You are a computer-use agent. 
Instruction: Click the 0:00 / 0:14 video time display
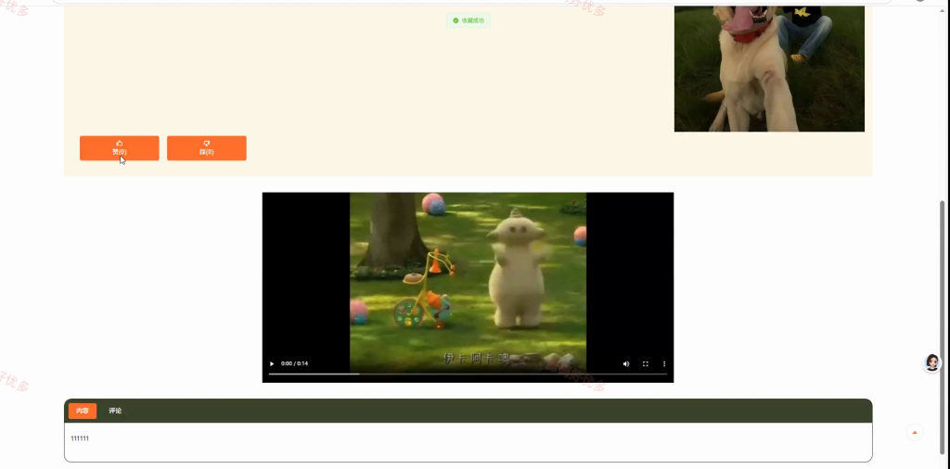pyautogui.click(x=294, y=363)
